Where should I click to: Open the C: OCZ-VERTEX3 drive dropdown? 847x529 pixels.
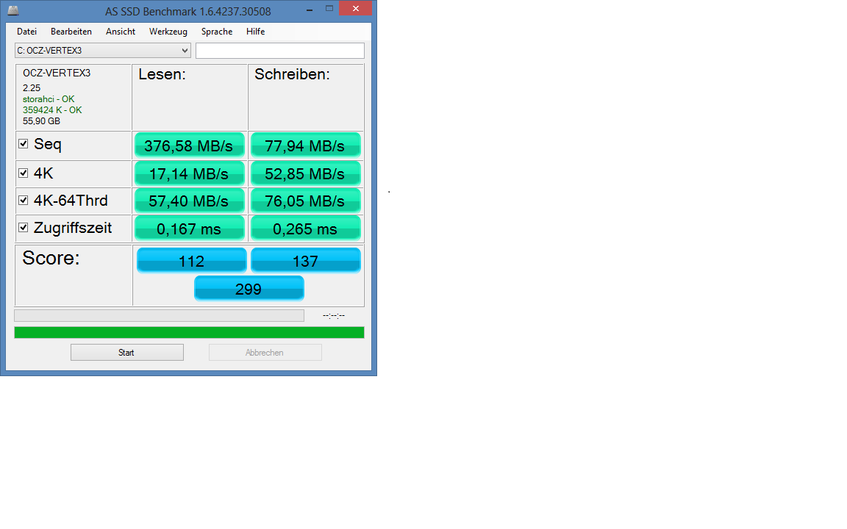[103, 50]
